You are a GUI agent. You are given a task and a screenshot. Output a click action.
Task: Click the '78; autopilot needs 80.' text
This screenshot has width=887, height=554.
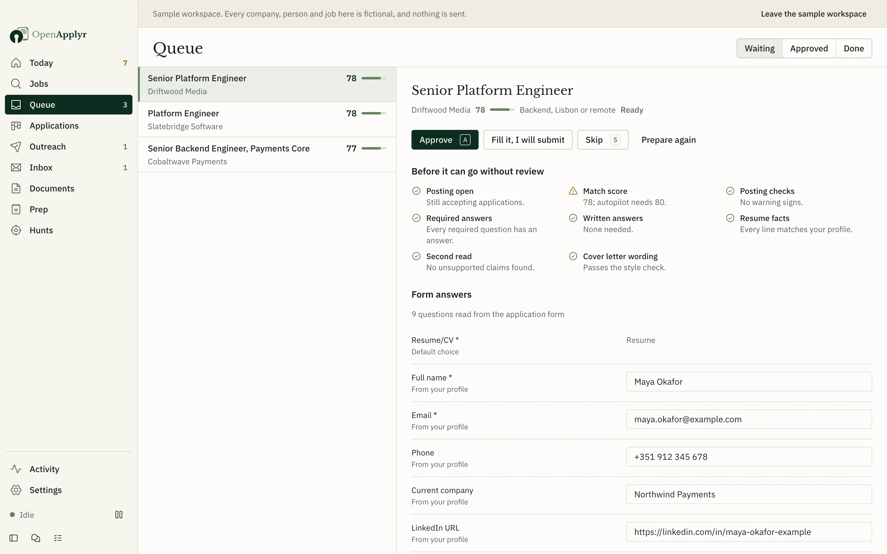[x=625, y=202]
